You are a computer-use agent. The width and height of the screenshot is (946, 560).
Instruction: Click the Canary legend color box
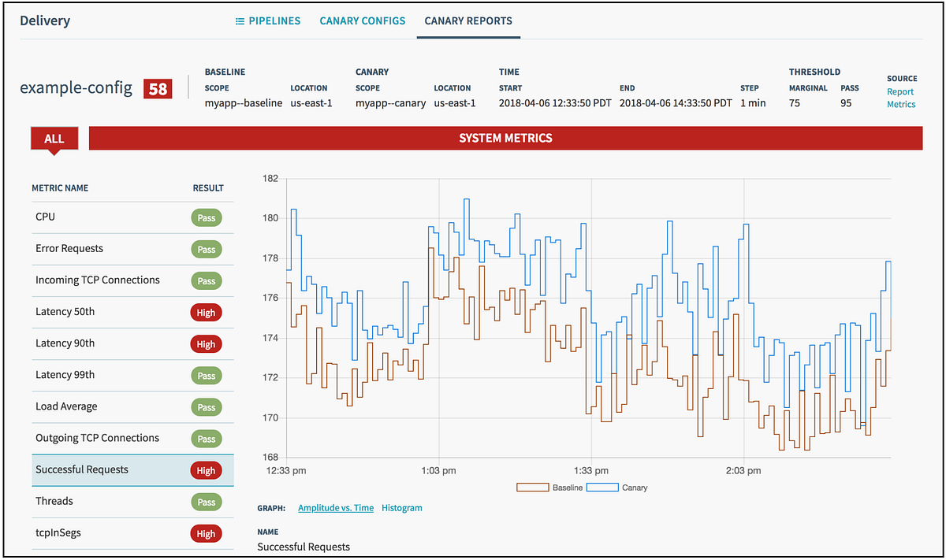click(603, 488)
